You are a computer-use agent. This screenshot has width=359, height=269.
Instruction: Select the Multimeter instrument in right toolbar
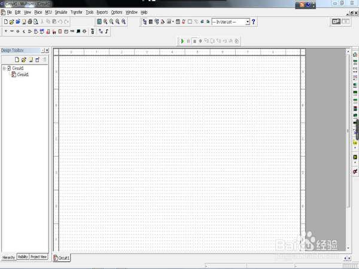pos(355,55)
